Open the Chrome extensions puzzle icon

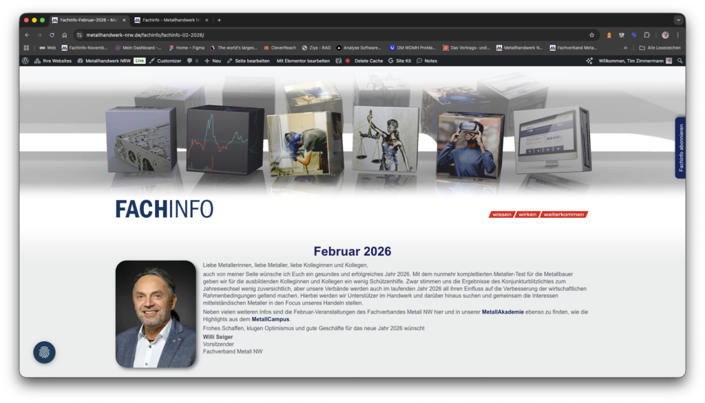646,35
